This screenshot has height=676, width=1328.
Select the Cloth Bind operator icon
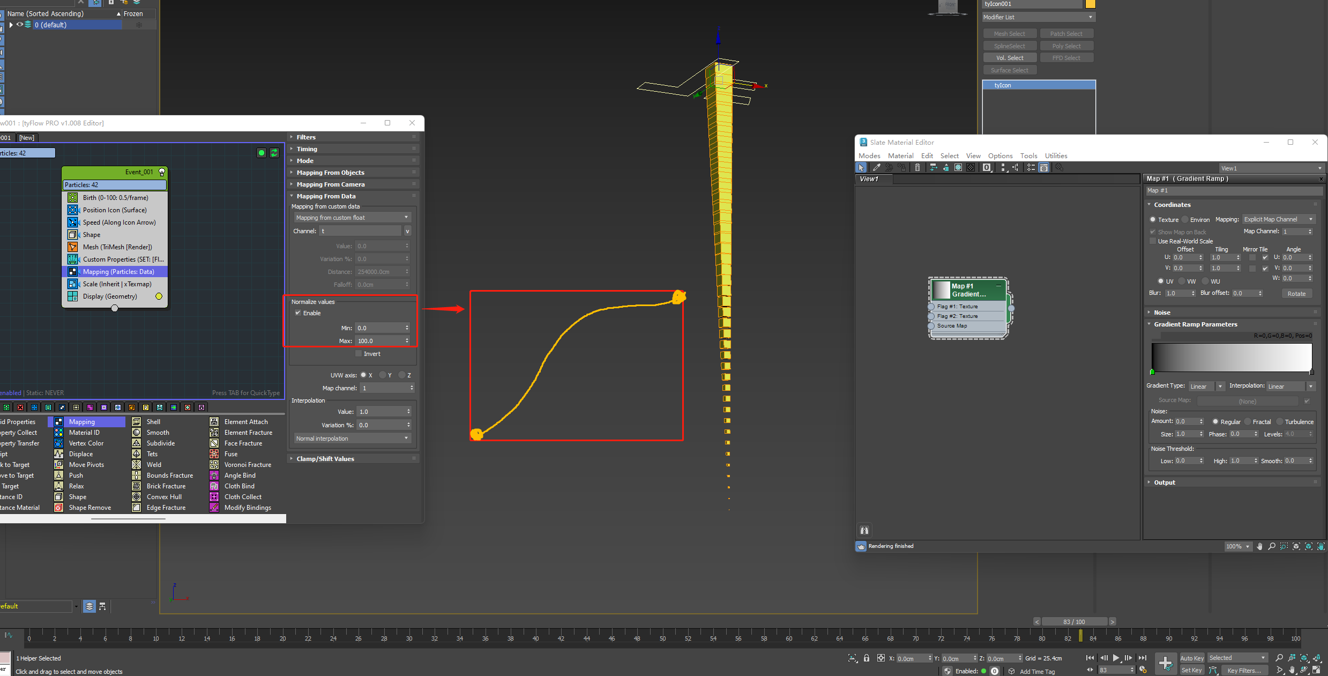pyautogui.click(x=214, y=486)
